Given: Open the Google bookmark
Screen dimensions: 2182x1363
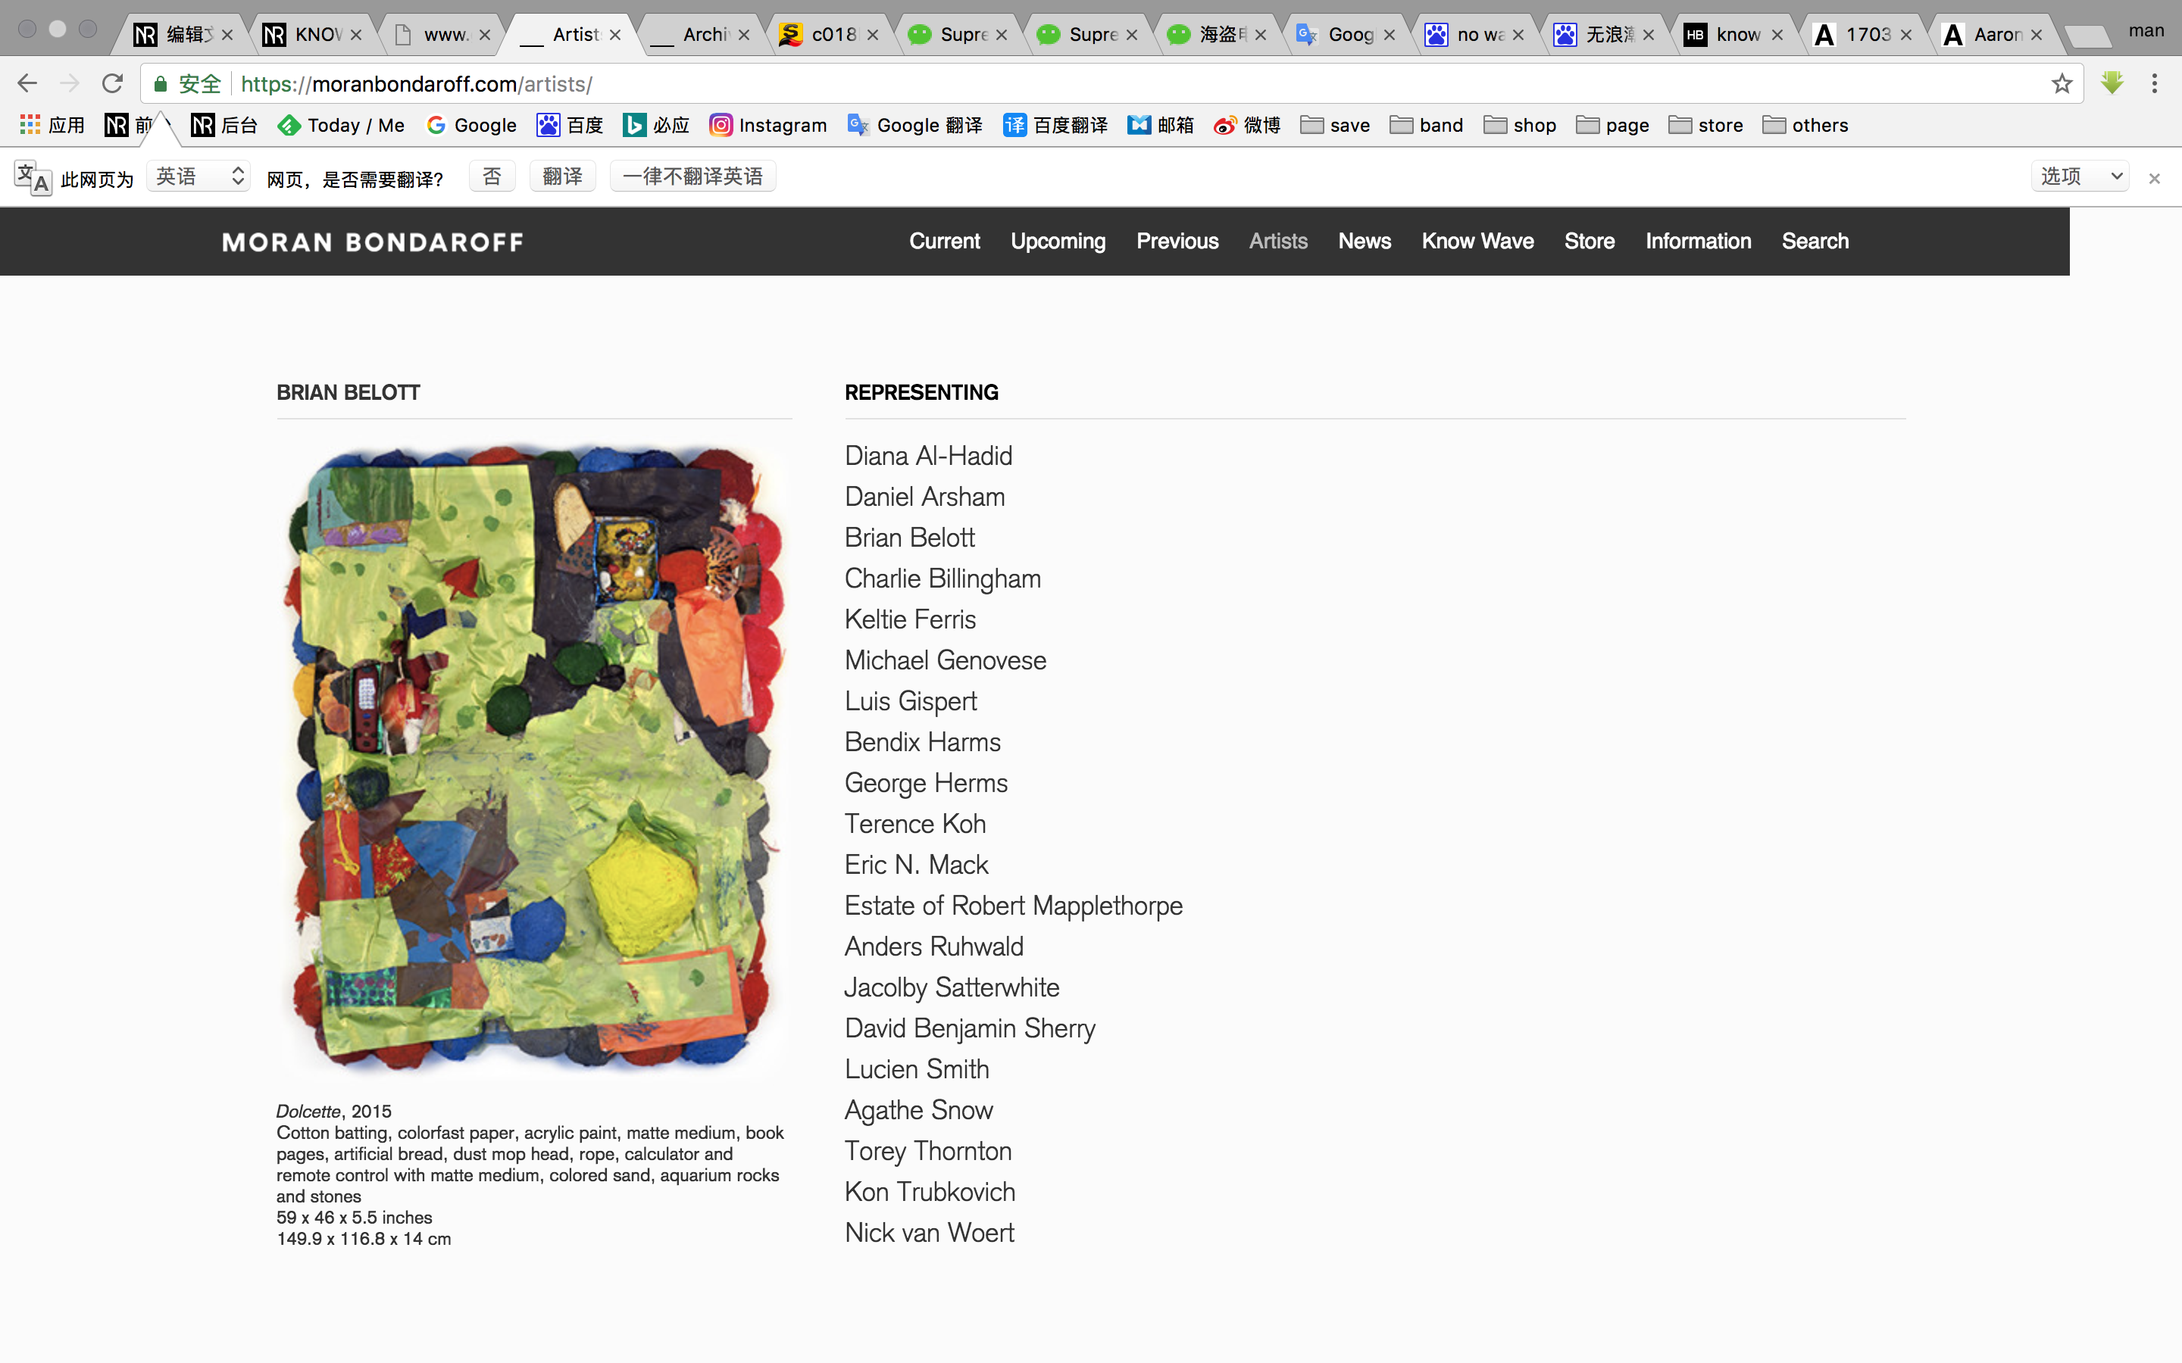Looking at the screenshot, I should point(471,125).
